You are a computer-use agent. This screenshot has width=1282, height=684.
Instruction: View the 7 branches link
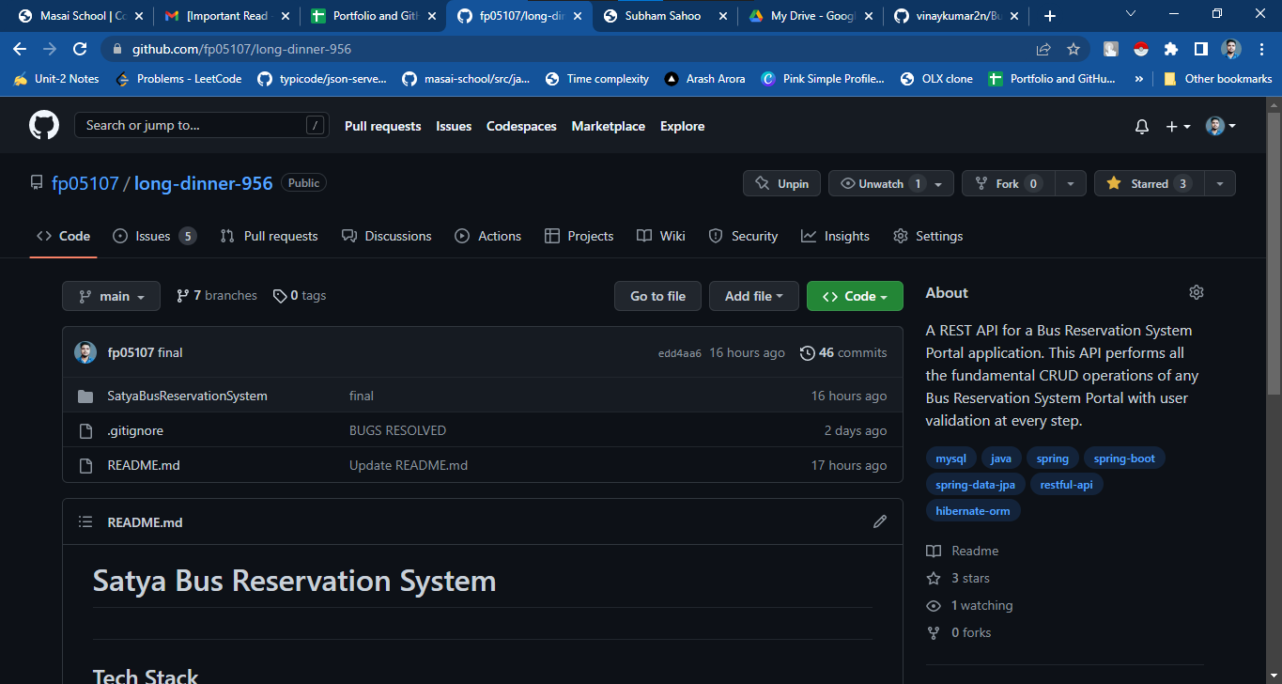(216, 295)
